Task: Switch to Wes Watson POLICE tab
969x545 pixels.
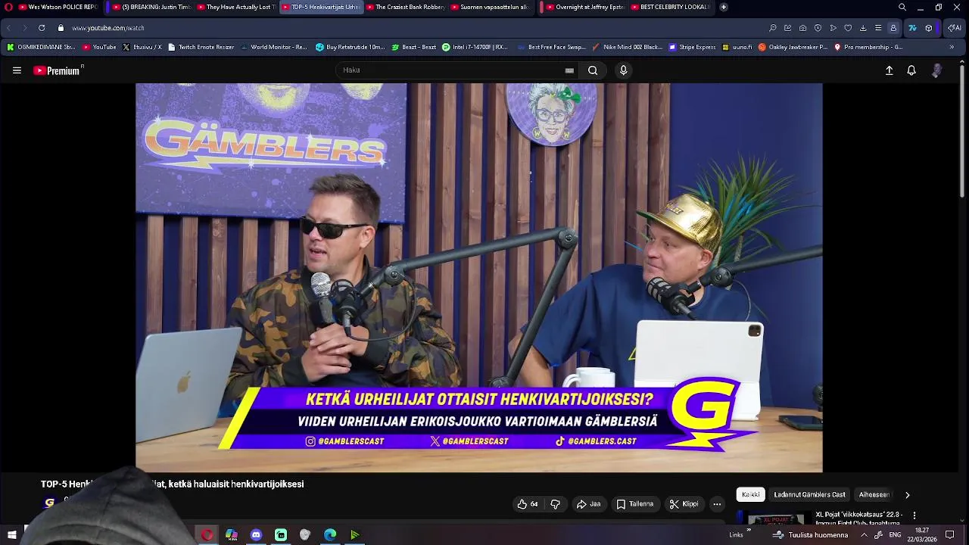Action: tap(58, 7)
